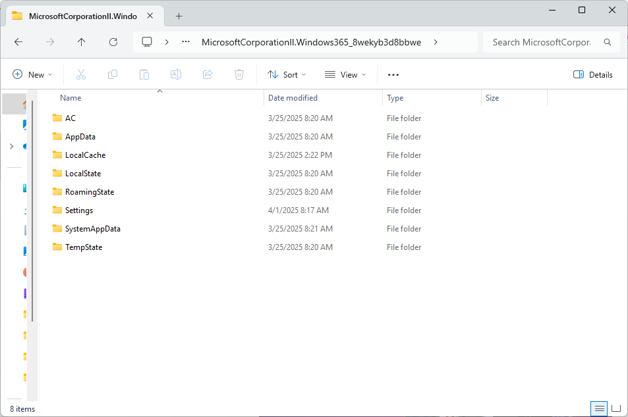The image size is (628, 417).
Task: Select the AC folder icon
Action: tap(57, 118)
